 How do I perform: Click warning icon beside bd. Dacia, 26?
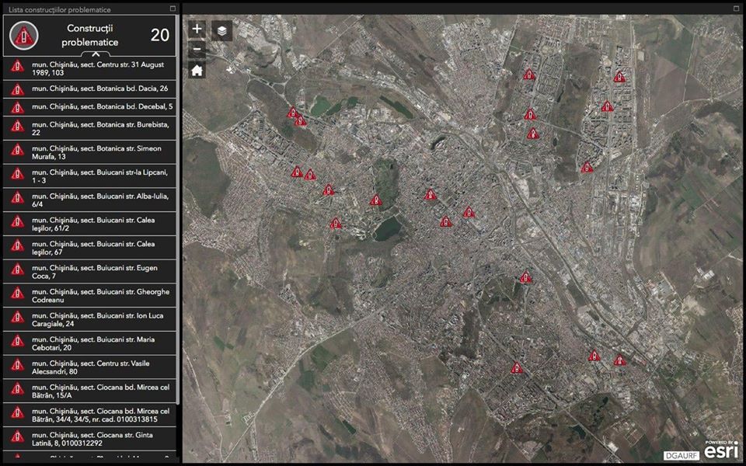pyautogui.click(x=16, y=89)
